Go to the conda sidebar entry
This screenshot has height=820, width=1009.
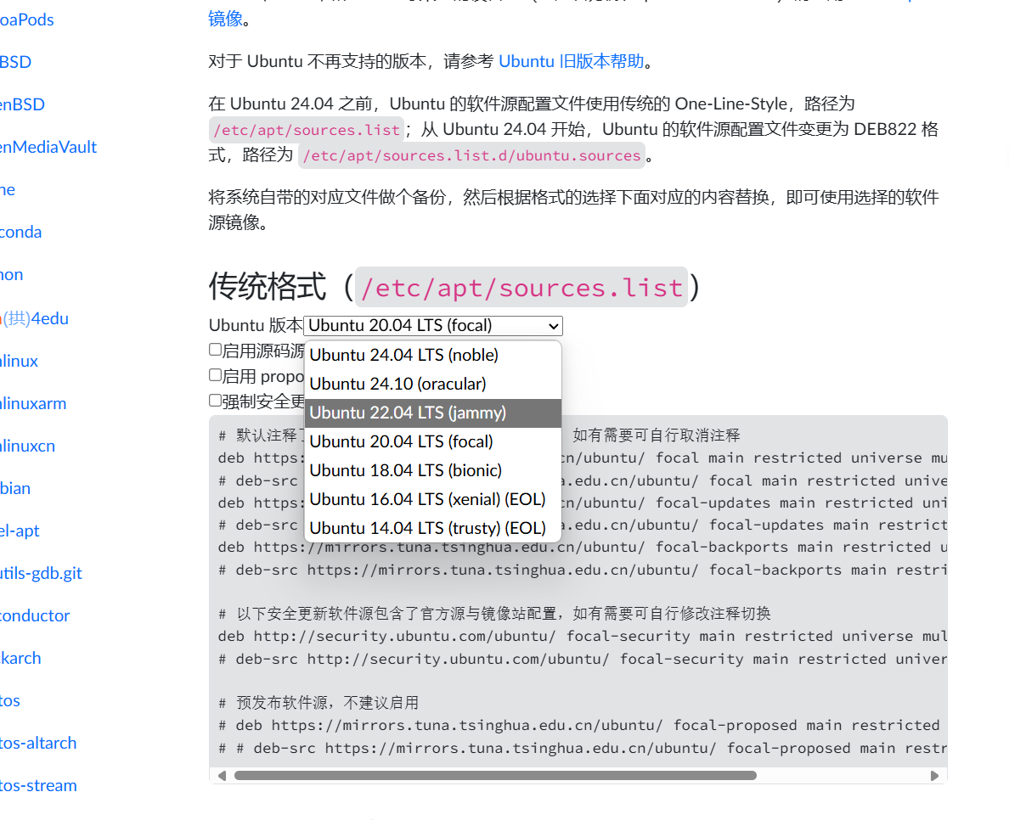20,233
